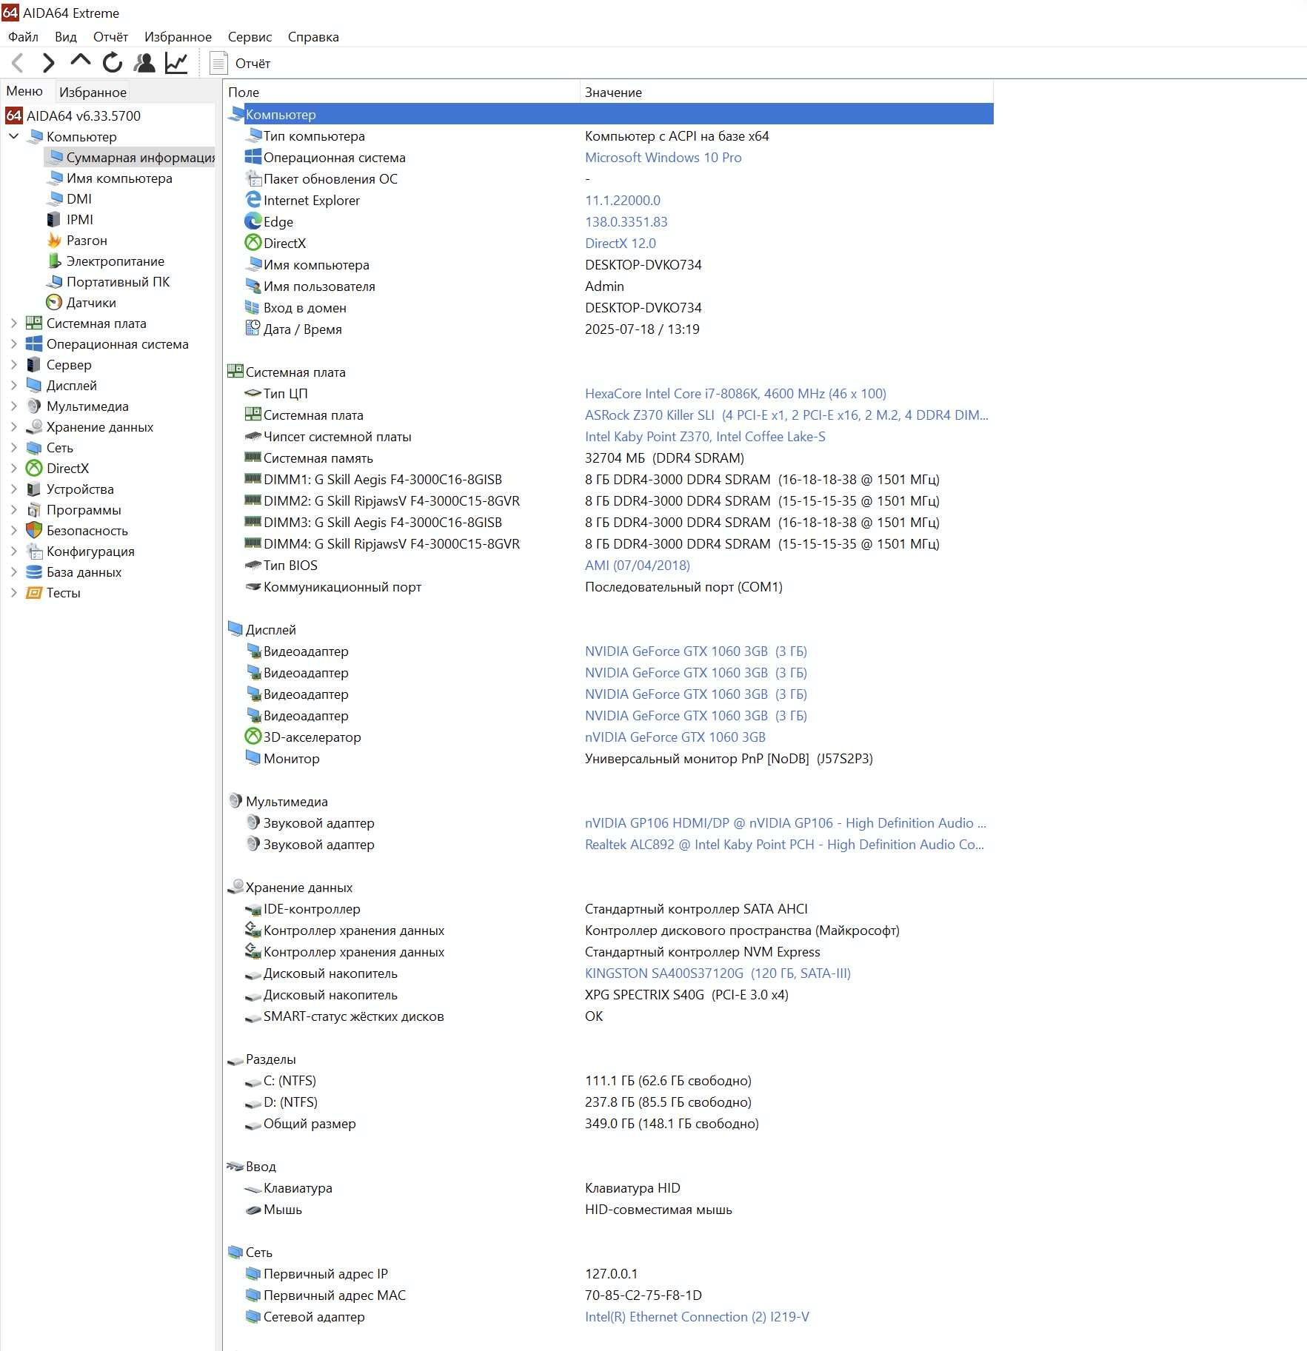The image size is (1307, 1351).
Task: Open the Сервис menu
Action: coord(250,36)
